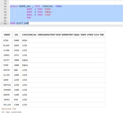Screen dimensions: 123x113
Task: Click the Download CSV link
Action: click(9, 109)
